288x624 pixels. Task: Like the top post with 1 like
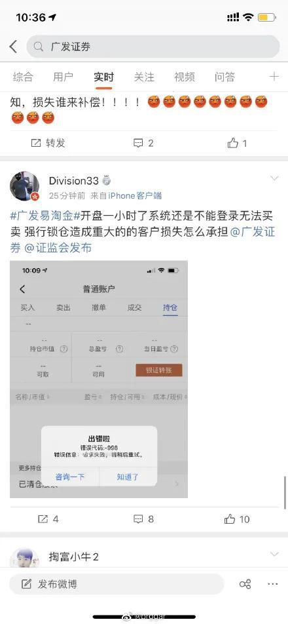click(x=237, y=143)
